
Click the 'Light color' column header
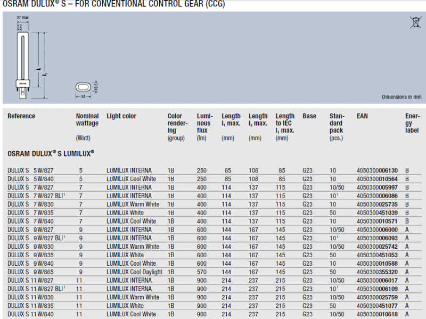pos(121,116)
